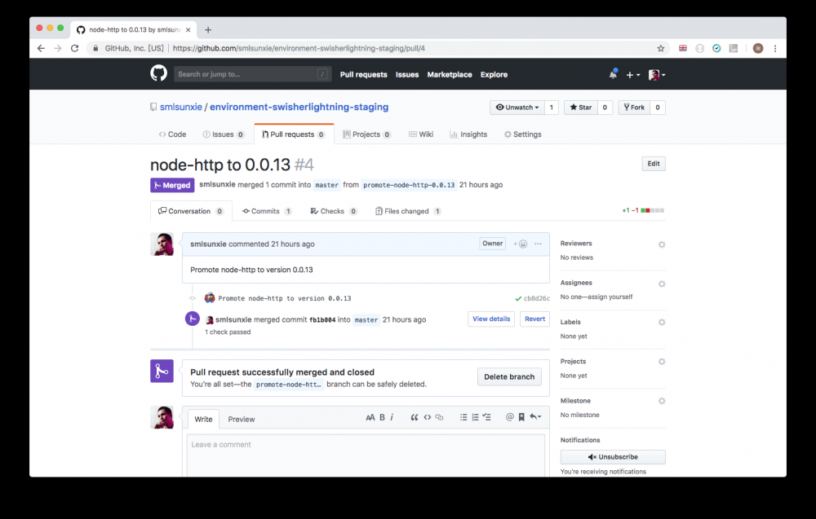
Task: Click the Milestone gear icon
Action: click(x=662, y=401)
